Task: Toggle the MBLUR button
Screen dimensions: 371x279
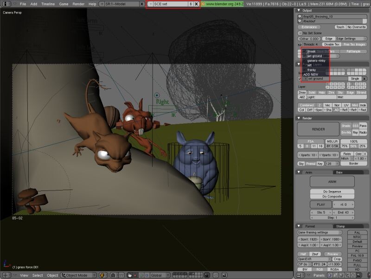Action: (x=332, y=141)
